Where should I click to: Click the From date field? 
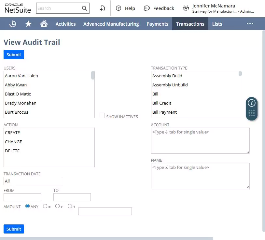[22, 197]
